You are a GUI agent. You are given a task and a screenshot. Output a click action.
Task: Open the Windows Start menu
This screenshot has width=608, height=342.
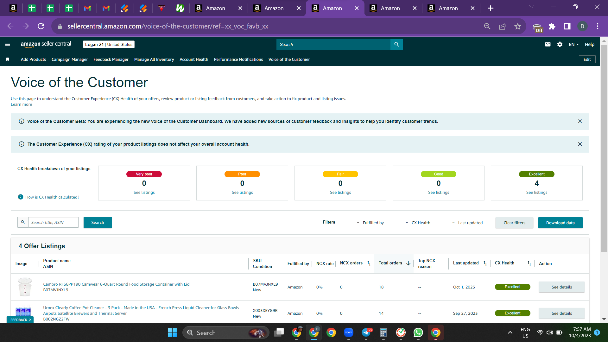coord(172,332)
